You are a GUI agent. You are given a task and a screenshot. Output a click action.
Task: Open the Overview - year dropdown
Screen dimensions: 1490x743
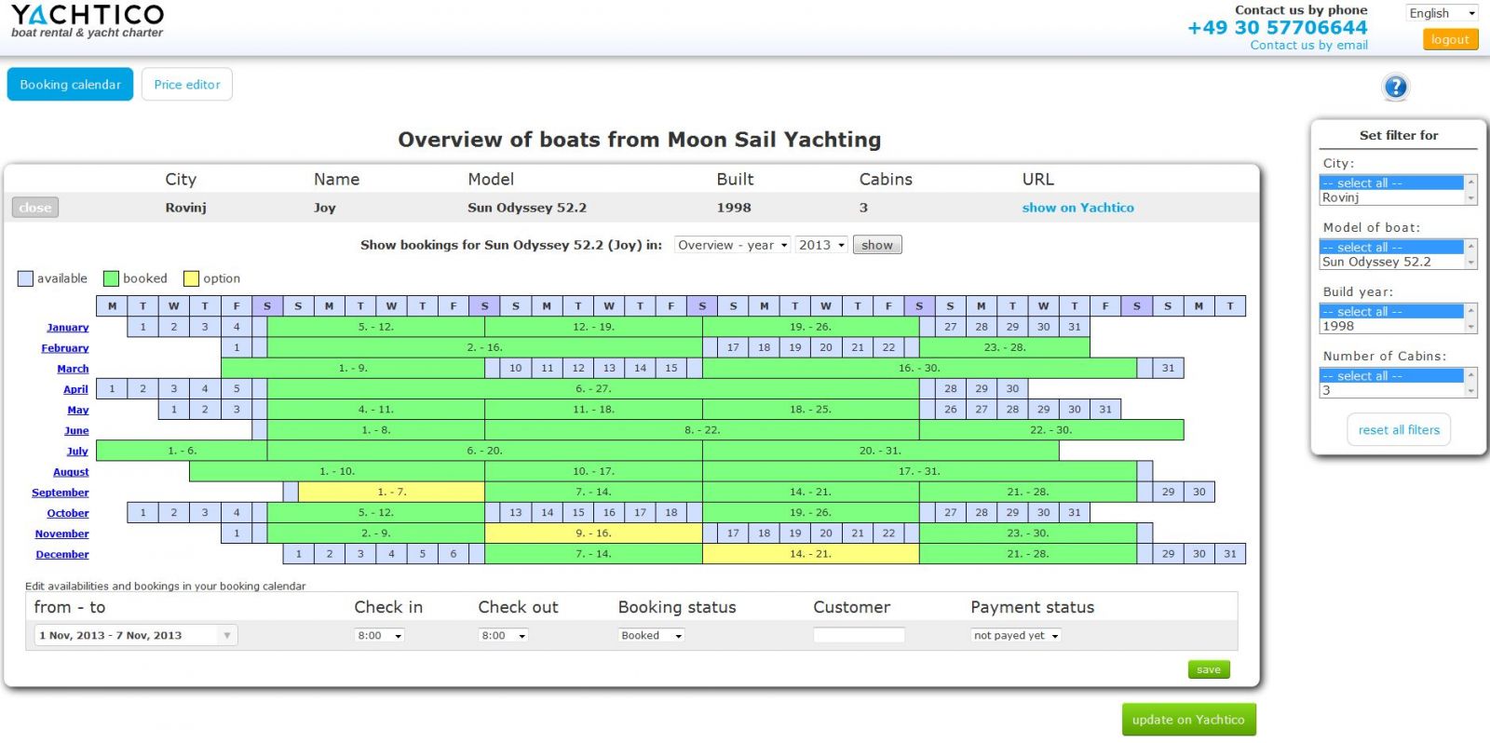coord(732,245)
